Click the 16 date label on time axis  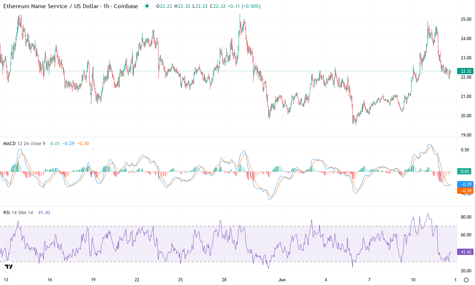point(50,279)
